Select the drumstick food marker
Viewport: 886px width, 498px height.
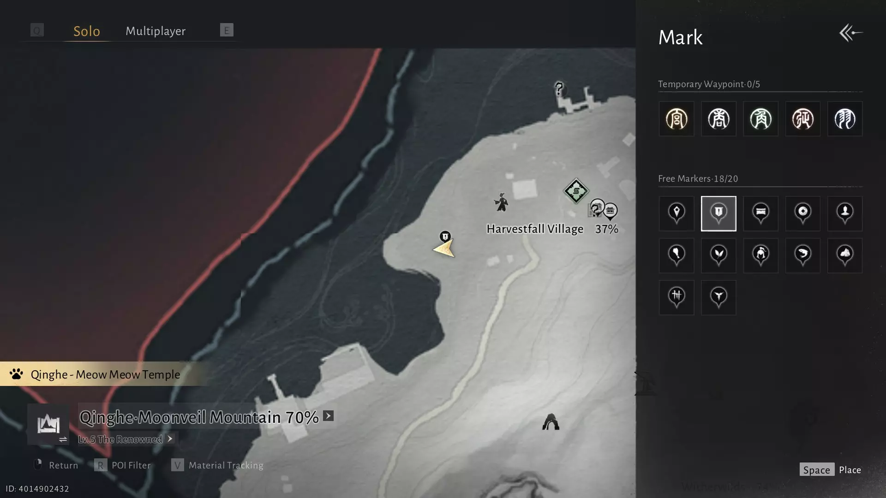coord(676,255)
